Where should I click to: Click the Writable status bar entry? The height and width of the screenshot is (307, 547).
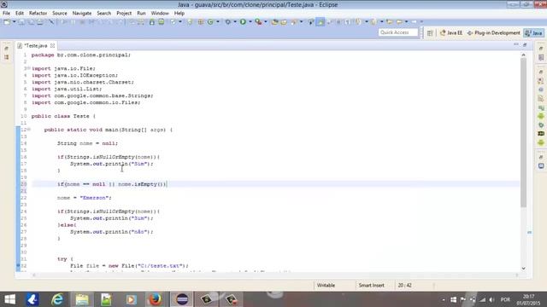tap(326, 285)
